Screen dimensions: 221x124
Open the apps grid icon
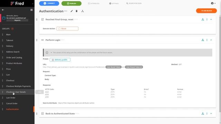click(31, 10)
